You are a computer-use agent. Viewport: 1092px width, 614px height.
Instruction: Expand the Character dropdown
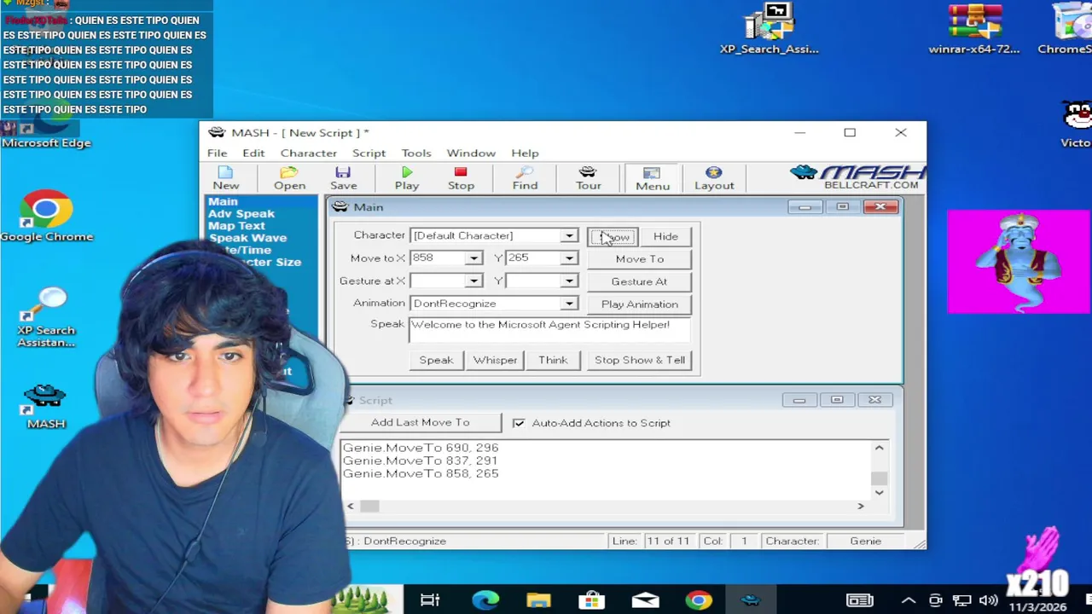click(x=569, y=236)
